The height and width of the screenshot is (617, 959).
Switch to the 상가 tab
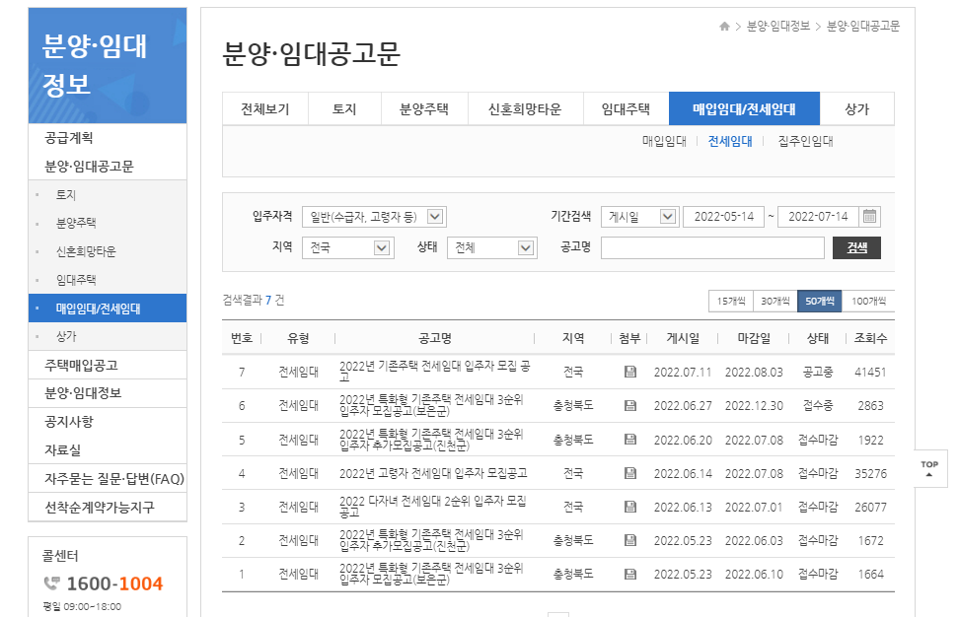[854, 108]
